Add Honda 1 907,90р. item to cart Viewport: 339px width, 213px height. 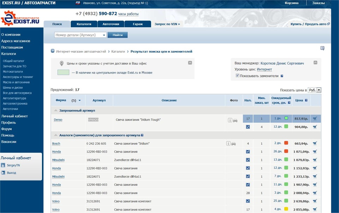(x=315, y=185)
